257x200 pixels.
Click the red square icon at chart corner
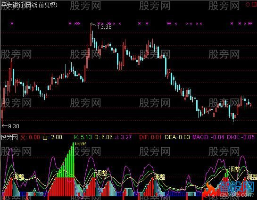click(254, 4)
